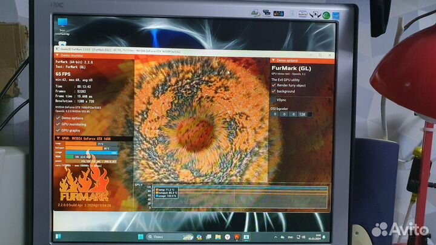Click the Windows Start button in taskbar

[x=140, y=235]
